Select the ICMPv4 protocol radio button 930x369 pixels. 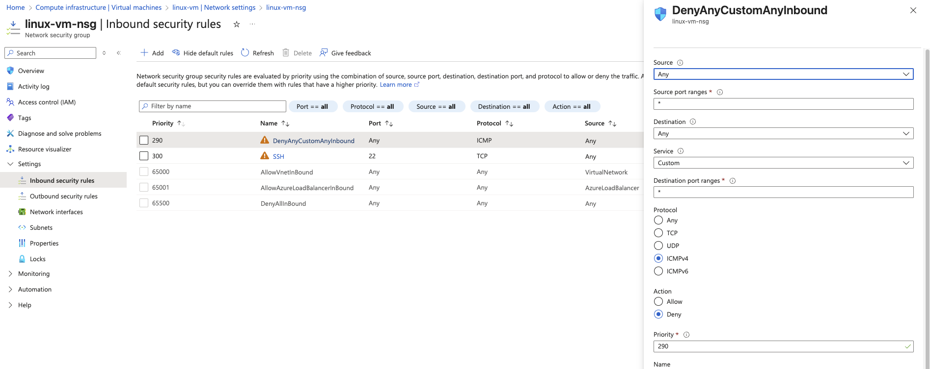click(658, 258)
